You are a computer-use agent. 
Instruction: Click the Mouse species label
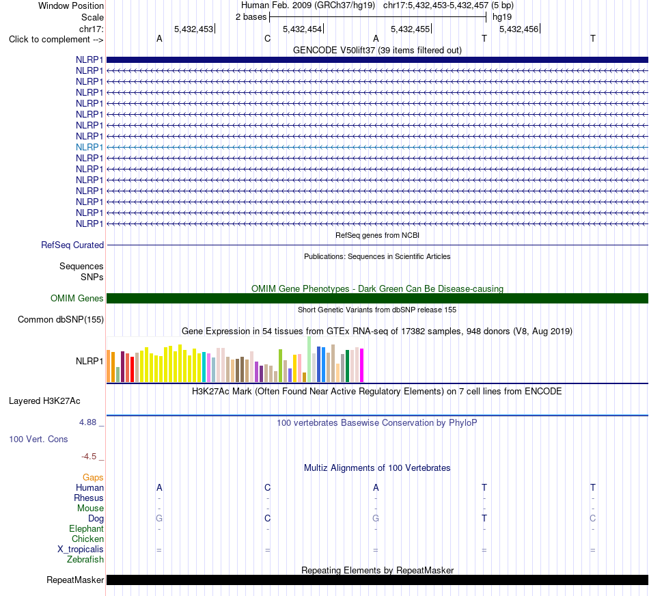pyautogui.click(x=90, y=509)
